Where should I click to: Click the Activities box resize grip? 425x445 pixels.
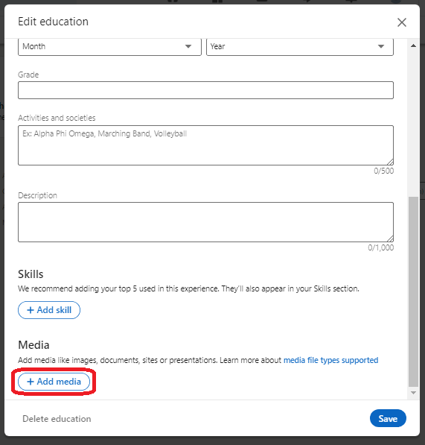(x=390, y=162)
